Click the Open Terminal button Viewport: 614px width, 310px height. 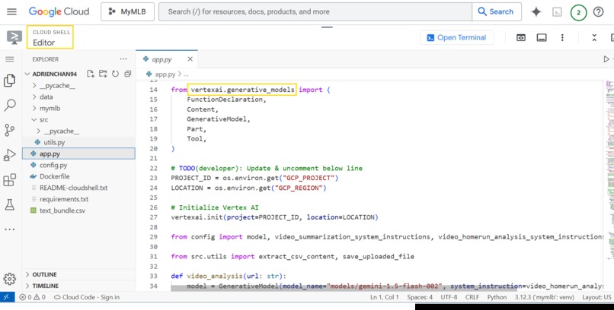click(x=456, y=37)
